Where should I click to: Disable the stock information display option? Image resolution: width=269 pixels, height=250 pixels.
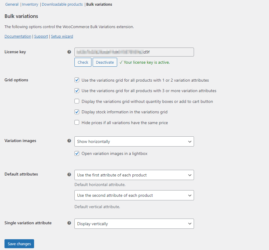77,112
